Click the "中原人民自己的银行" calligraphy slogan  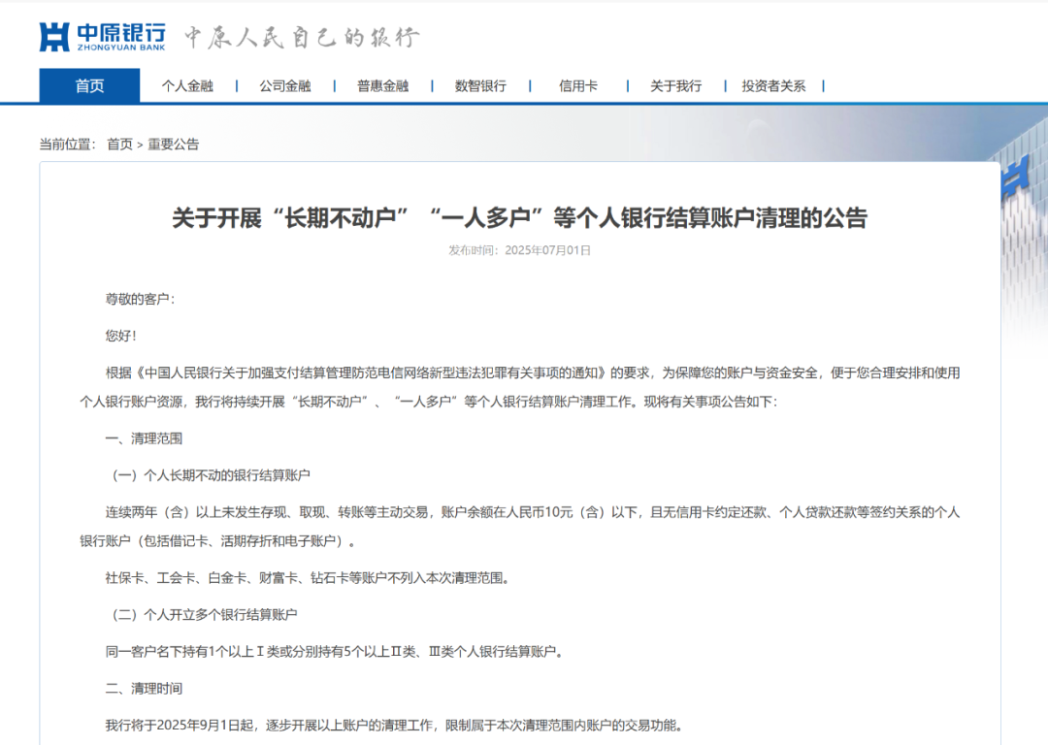(303, 35)
